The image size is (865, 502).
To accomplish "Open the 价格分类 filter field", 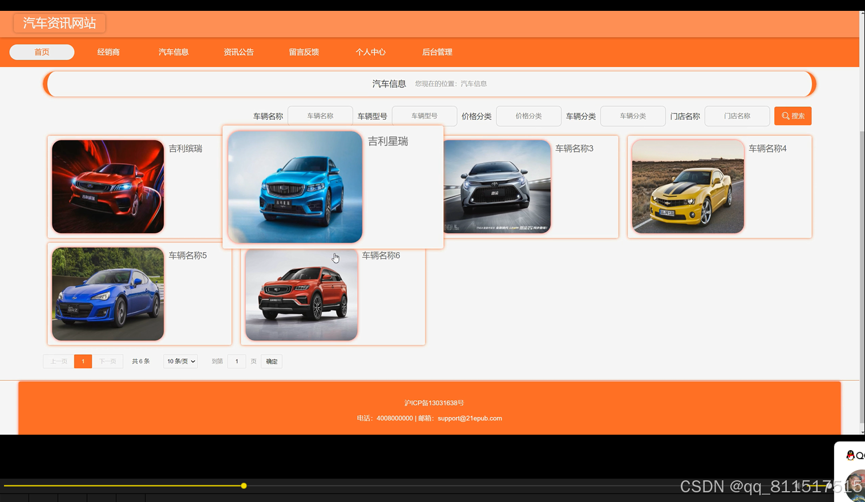I will [x=529, y=116].
